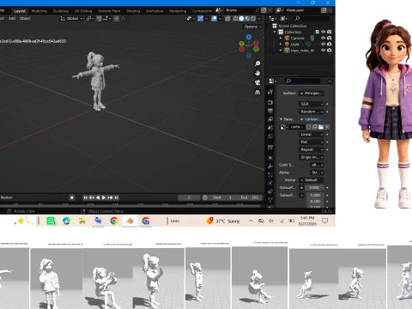Click the Z axis on navigation gizmo
Screen dimensions: 412x309
pos(249,37)
